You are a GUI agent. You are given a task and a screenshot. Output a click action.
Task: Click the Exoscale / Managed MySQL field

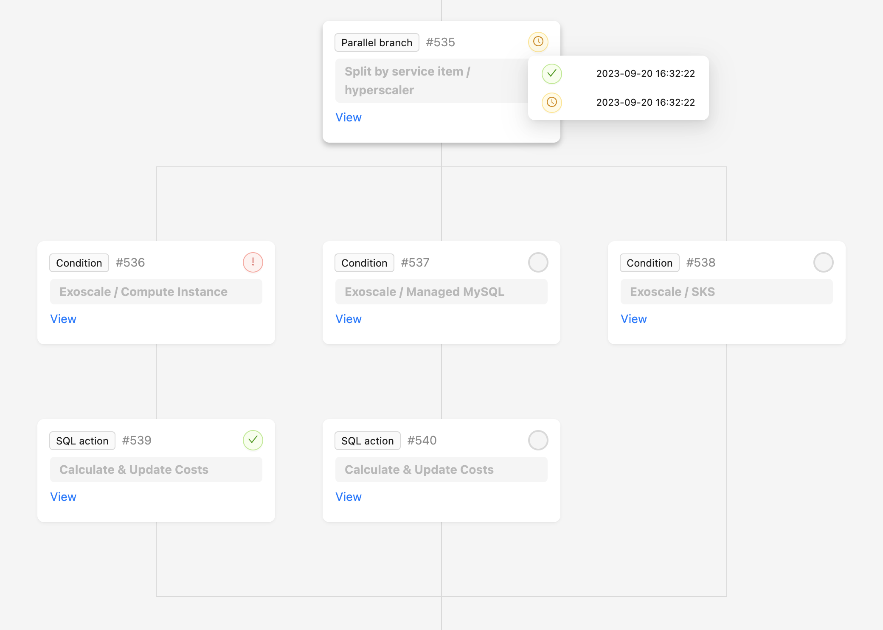pos(441,292)
